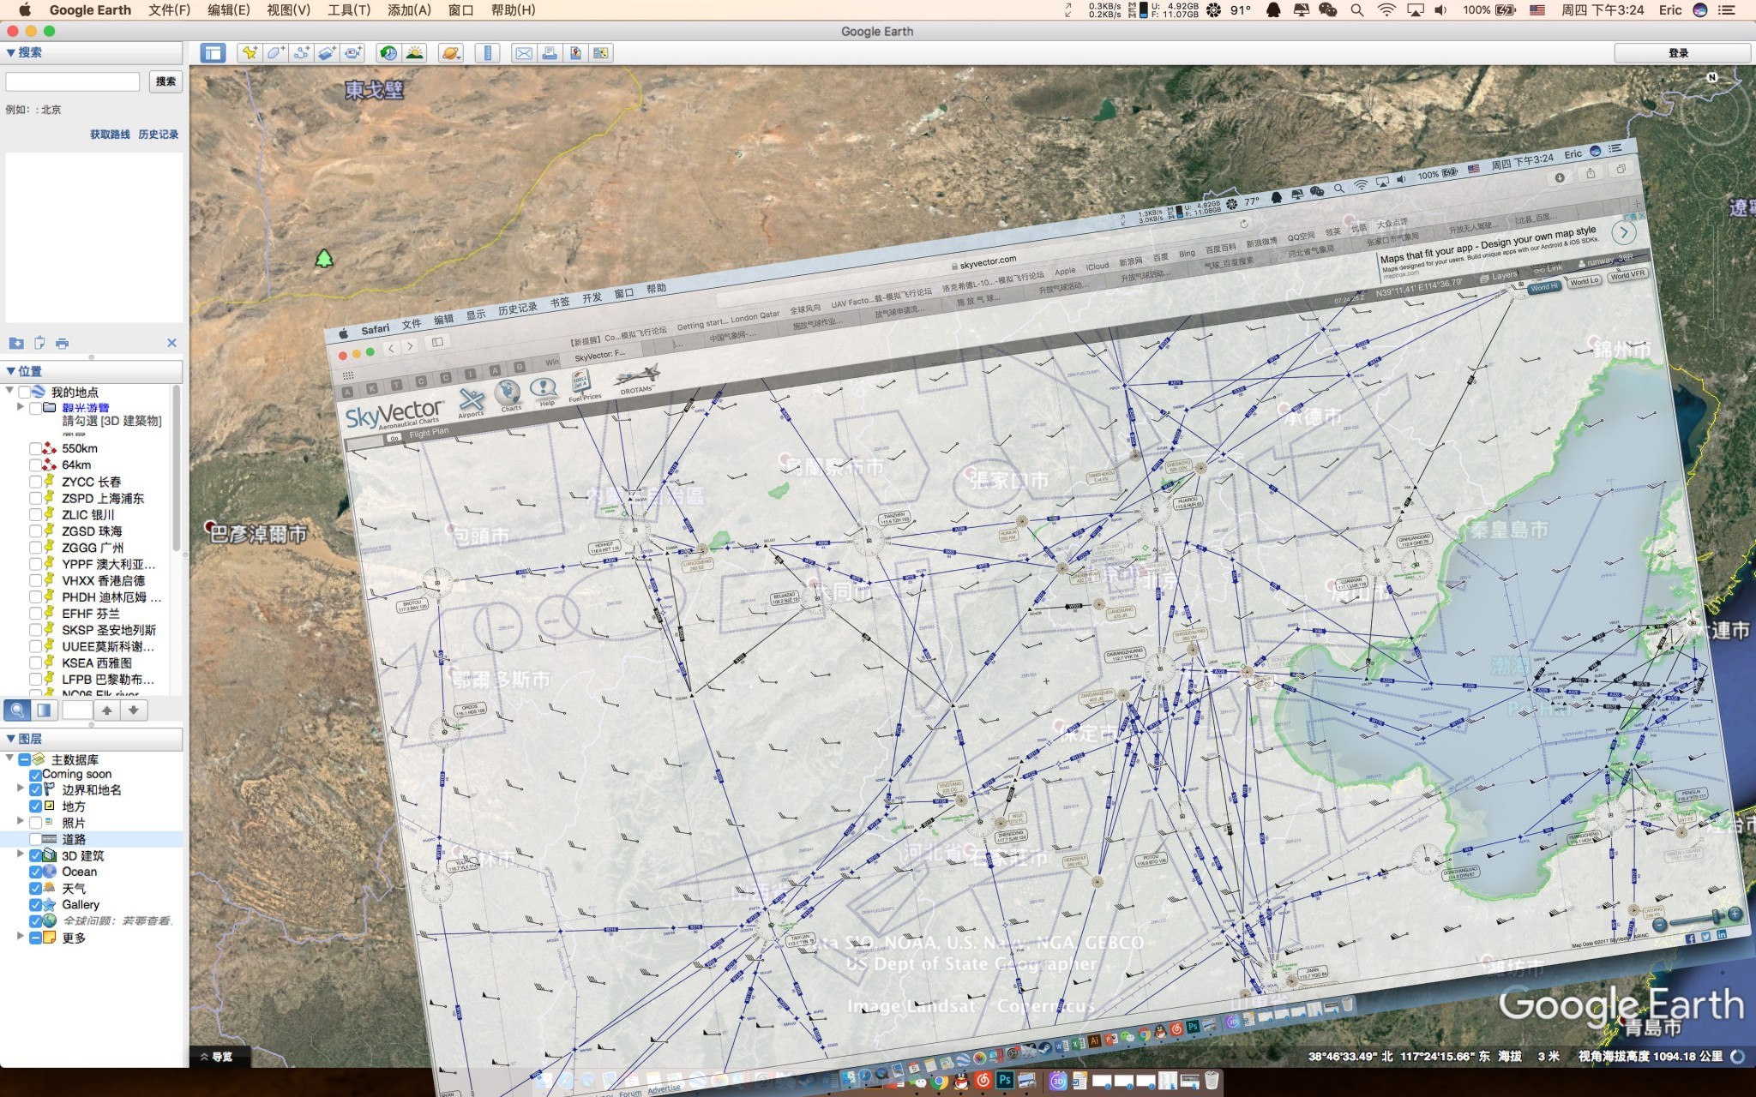Open the record a tour tool
Image resolution: width=1756 pixels, height=1097 pixels.
pos(353,53)
